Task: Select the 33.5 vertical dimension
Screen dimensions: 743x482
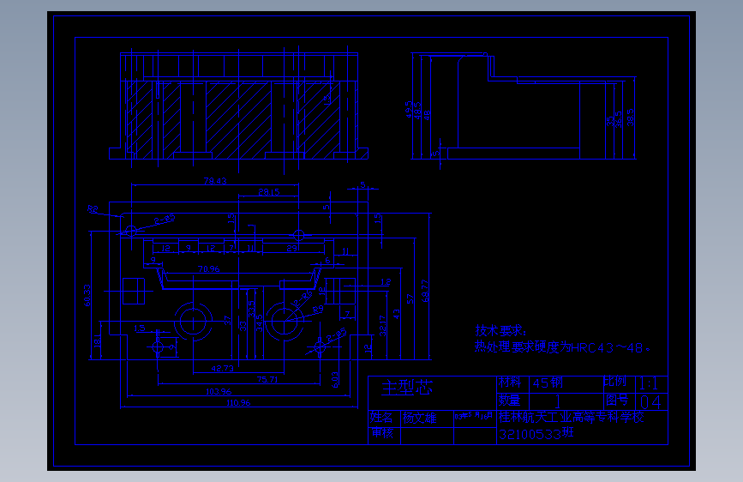Action: point(252,309)
